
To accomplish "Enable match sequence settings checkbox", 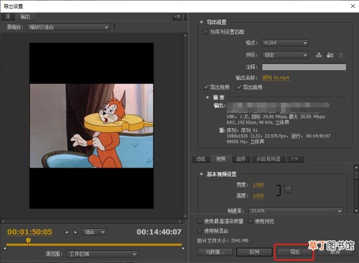I will (x=206, y=32).
